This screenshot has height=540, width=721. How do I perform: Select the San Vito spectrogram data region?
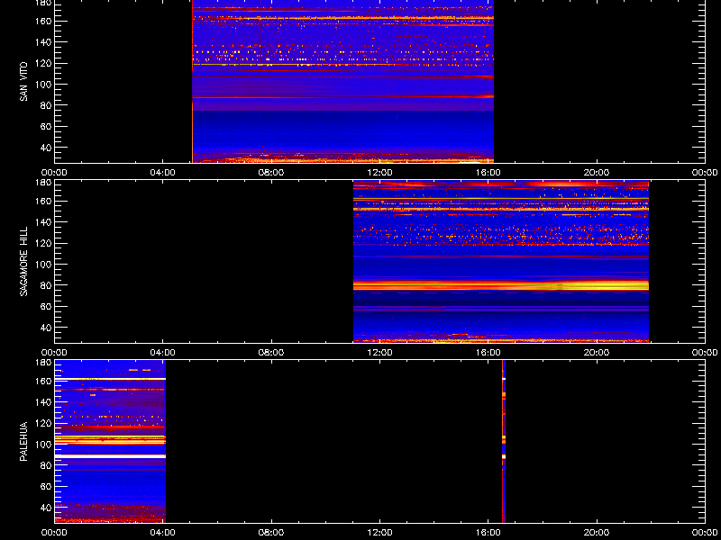343,81
